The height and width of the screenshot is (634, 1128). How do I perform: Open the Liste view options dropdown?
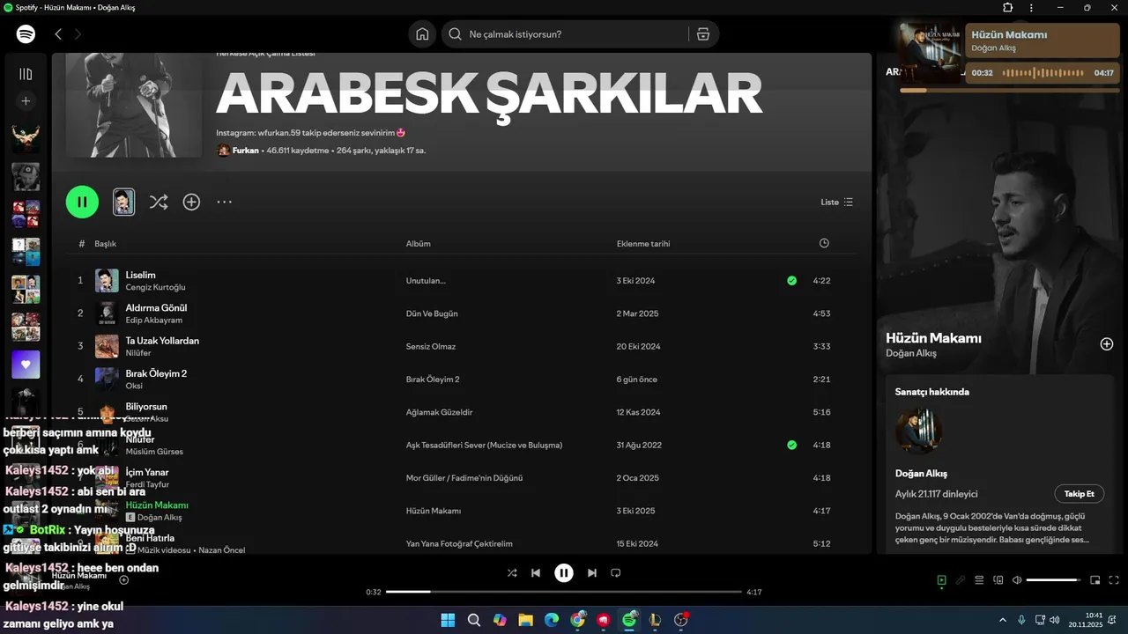click(x=837, y=202)
